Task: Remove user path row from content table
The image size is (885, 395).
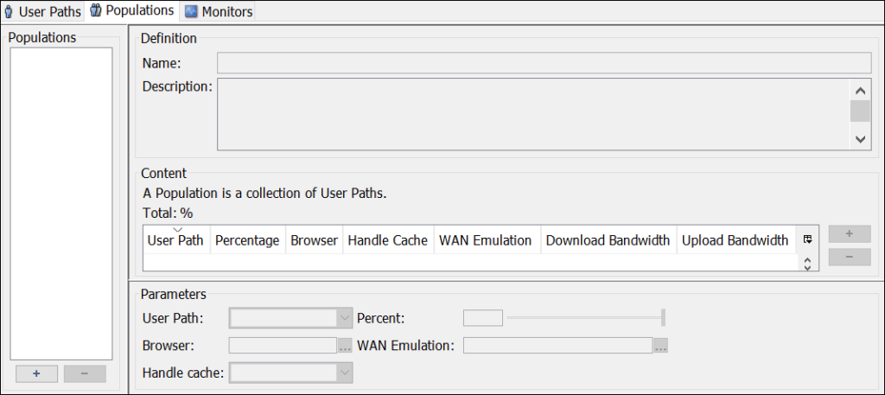Action: click(850, 257)
